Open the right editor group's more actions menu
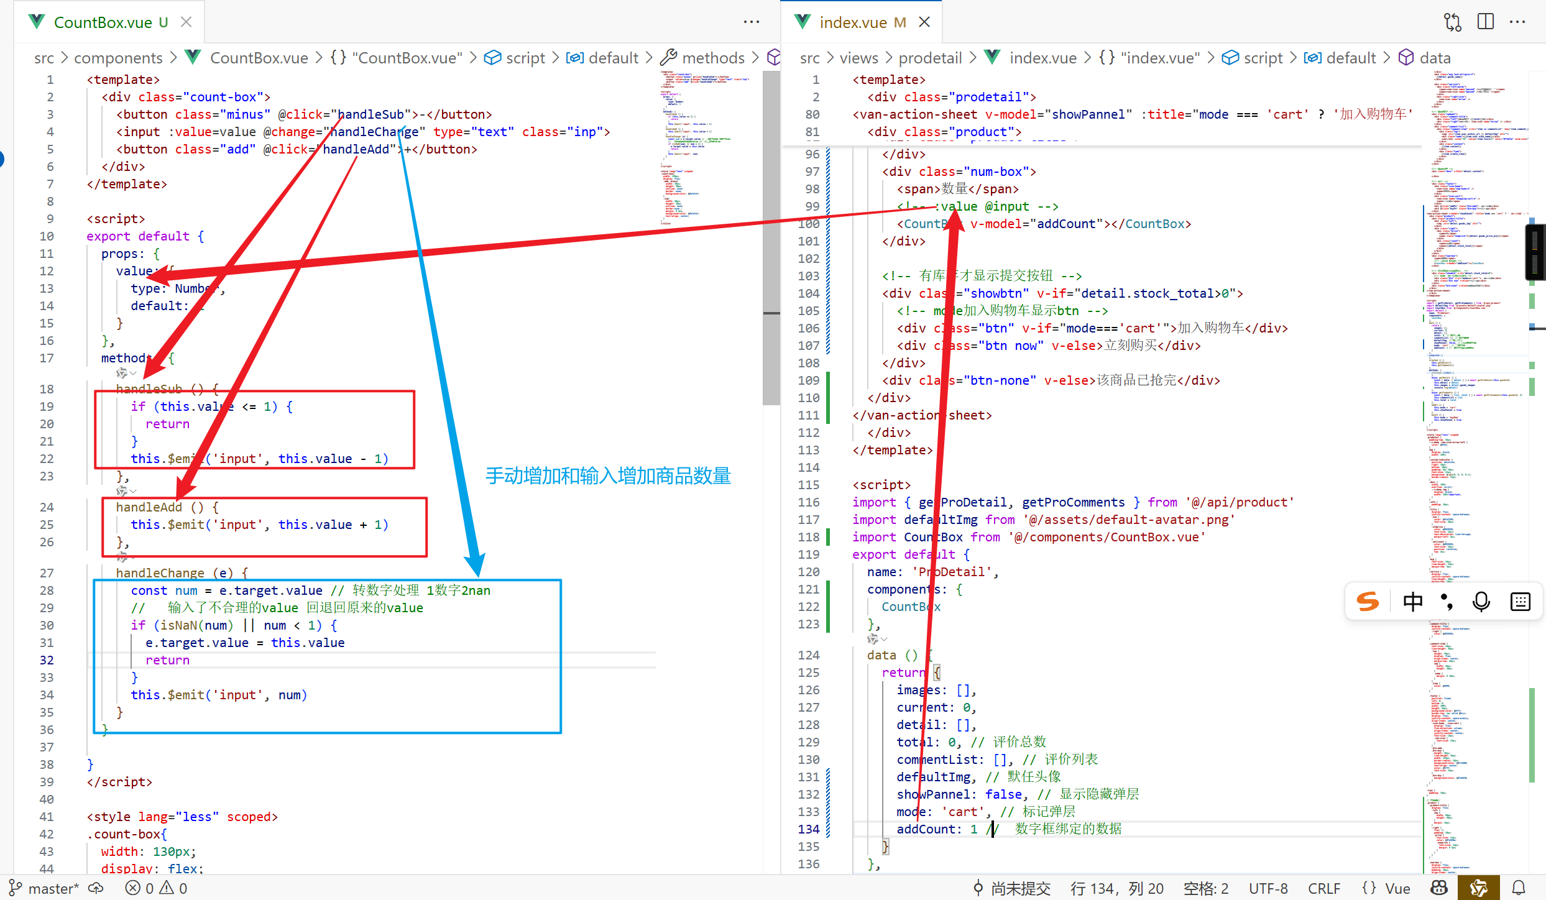This screenshot has height=900, width=1546. (x=1517, y=22)
